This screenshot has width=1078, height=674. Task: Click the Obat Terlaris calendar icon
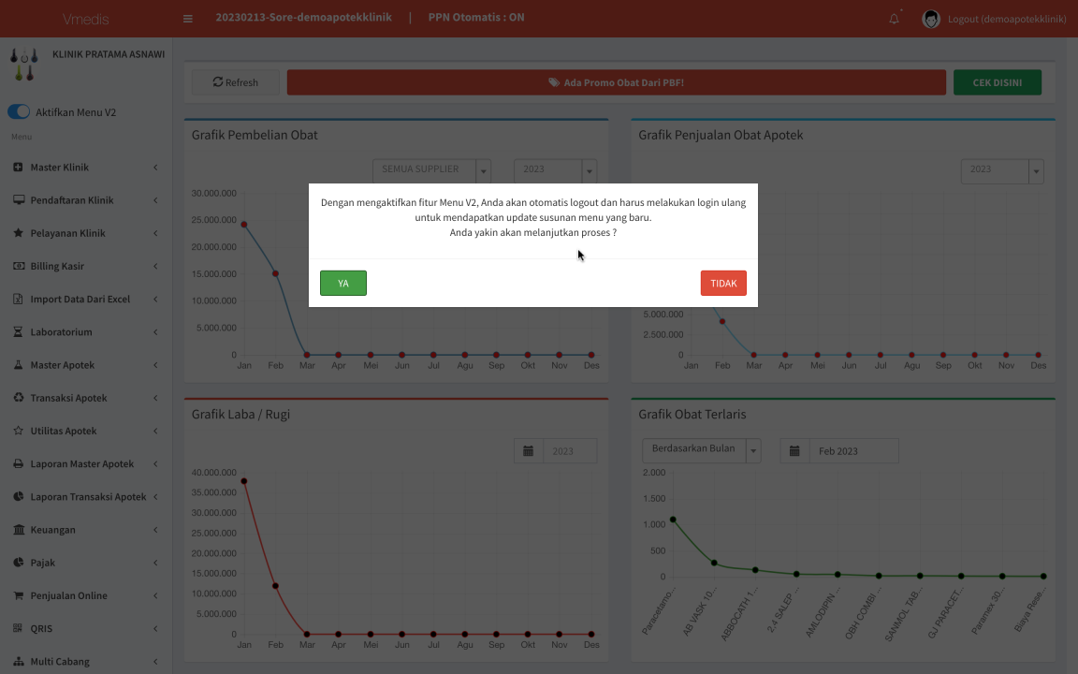794,451
